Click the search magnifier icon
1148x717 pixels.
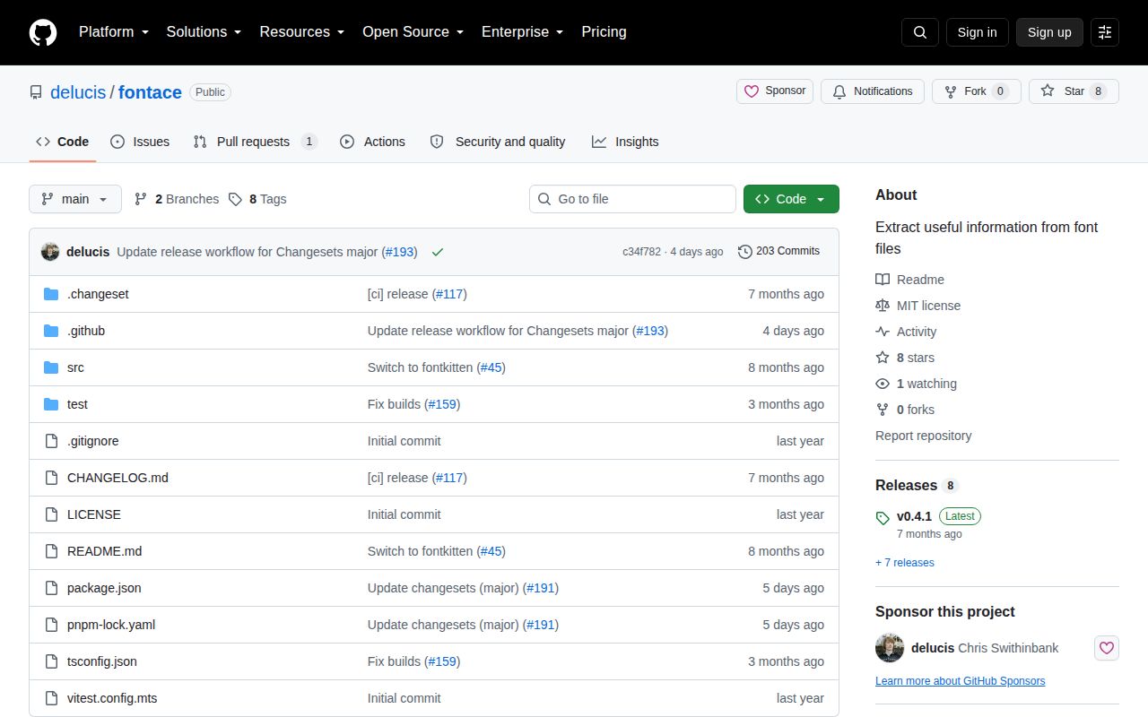click(x=920, y=32)
